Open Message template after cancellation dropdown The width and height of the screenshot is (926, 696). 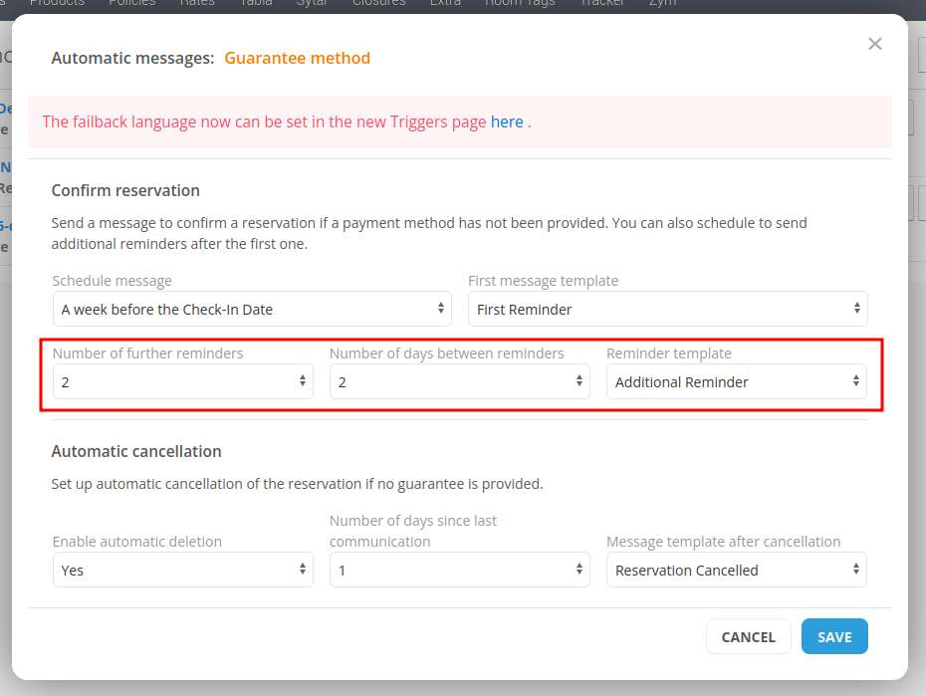(x=736, y=571)
